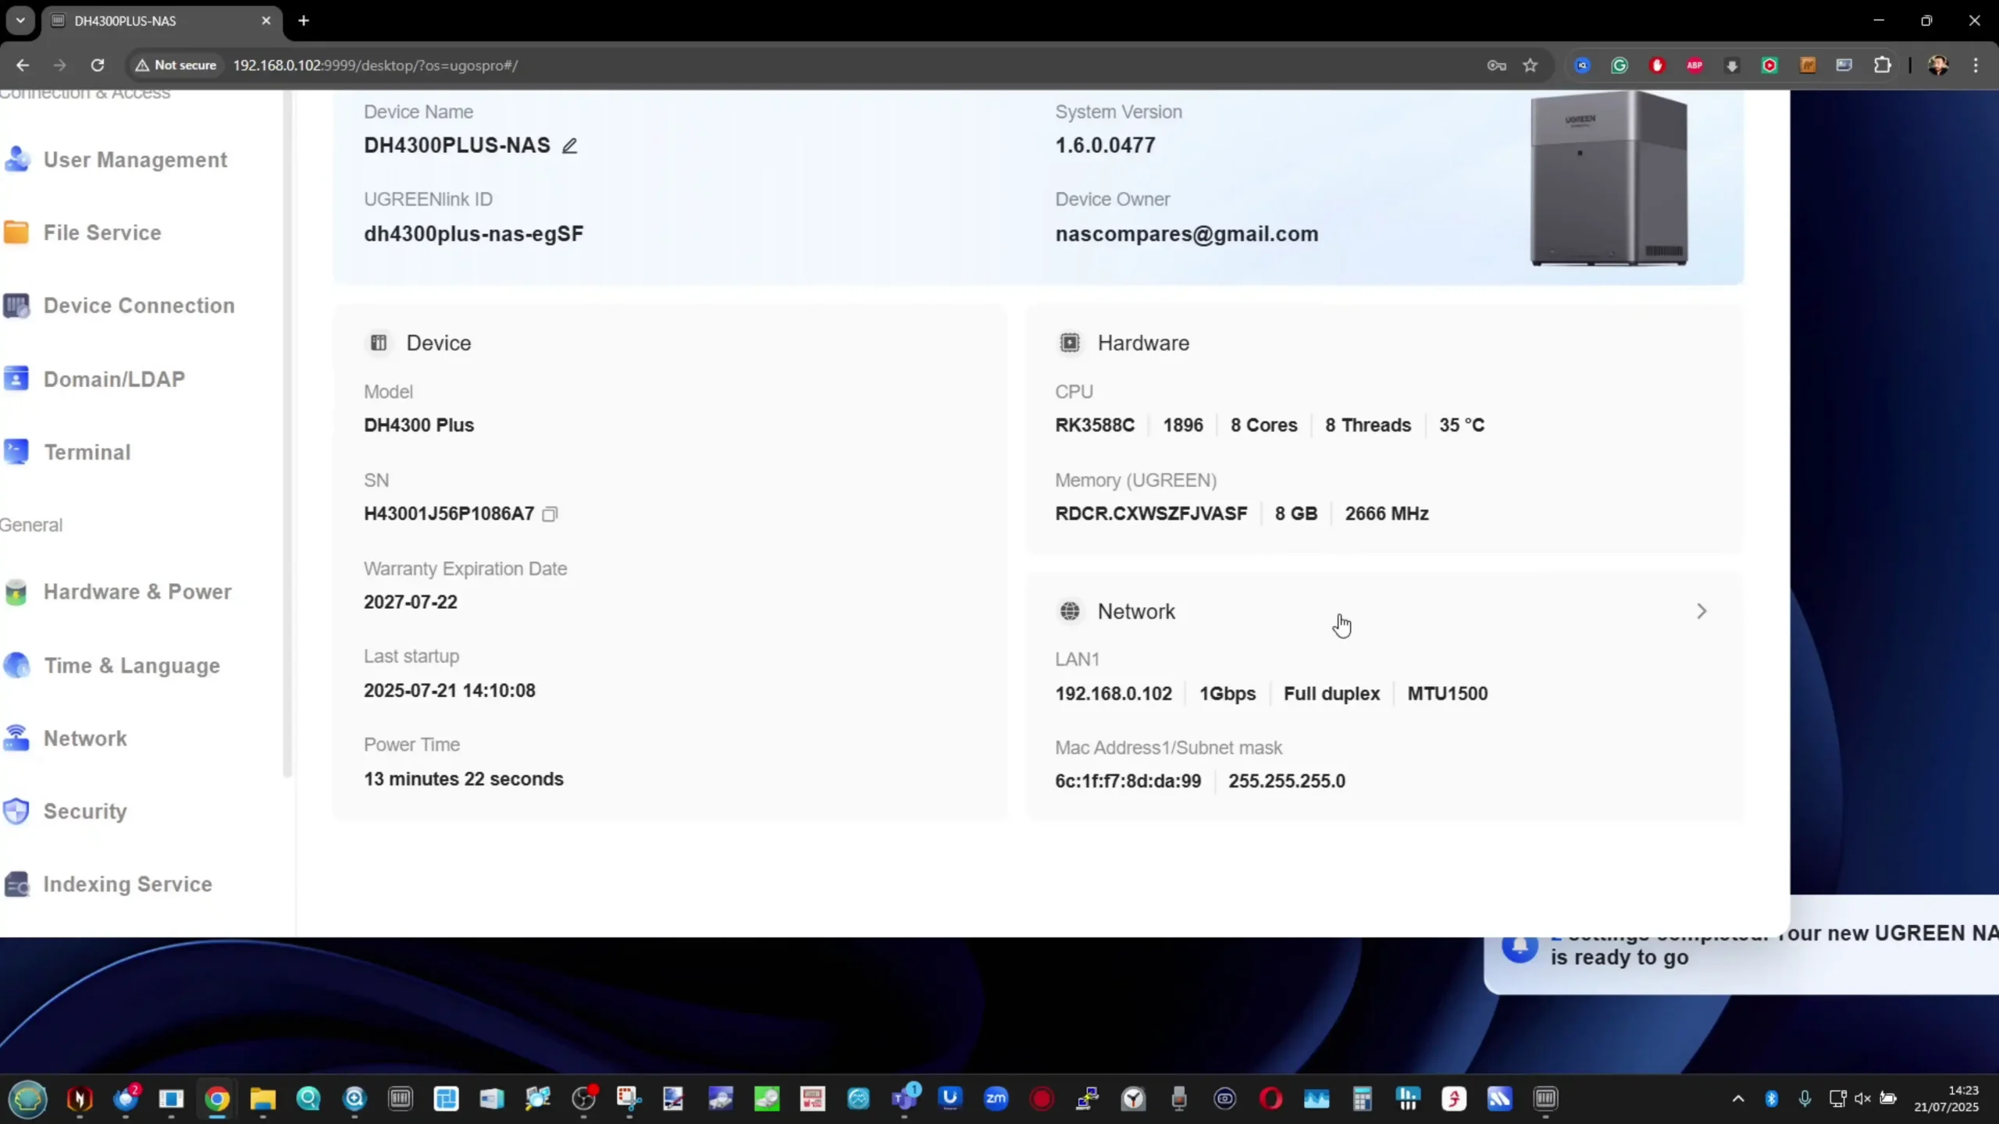Screen dimensions: 1999x1124
Task: Click the memory ID RDCR.CXWSZFJVASF
Action: (1151, 514)
